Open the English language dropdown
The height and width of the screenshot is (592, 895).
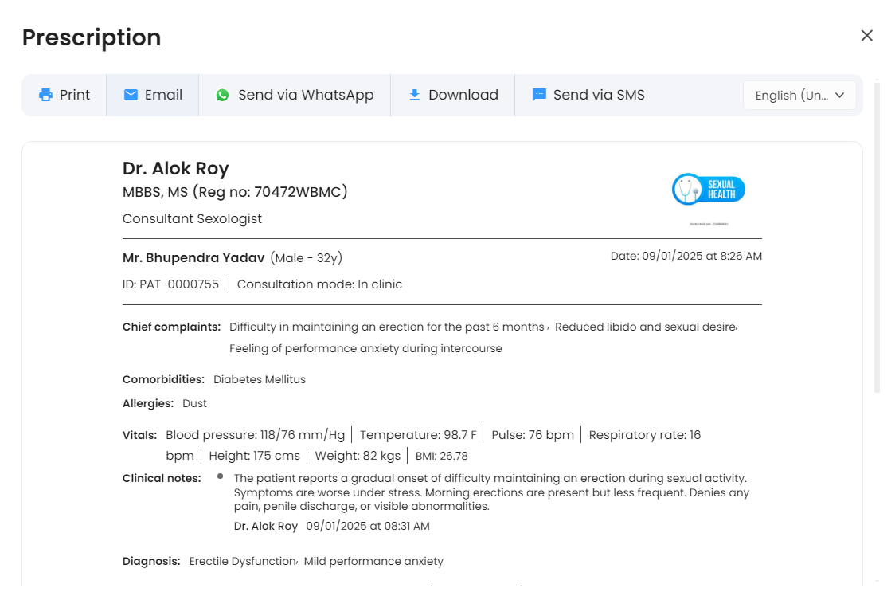point(791,96)
